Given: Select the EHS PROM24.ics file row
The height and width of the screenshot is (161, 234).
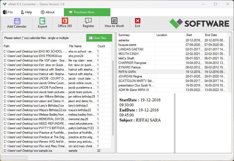Looking at the screenshot, I should point(57,56).
